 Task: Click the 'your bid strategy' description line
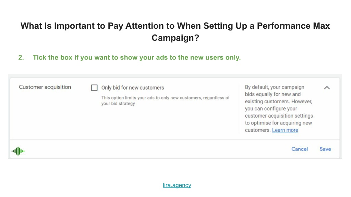tap(118, 103)
